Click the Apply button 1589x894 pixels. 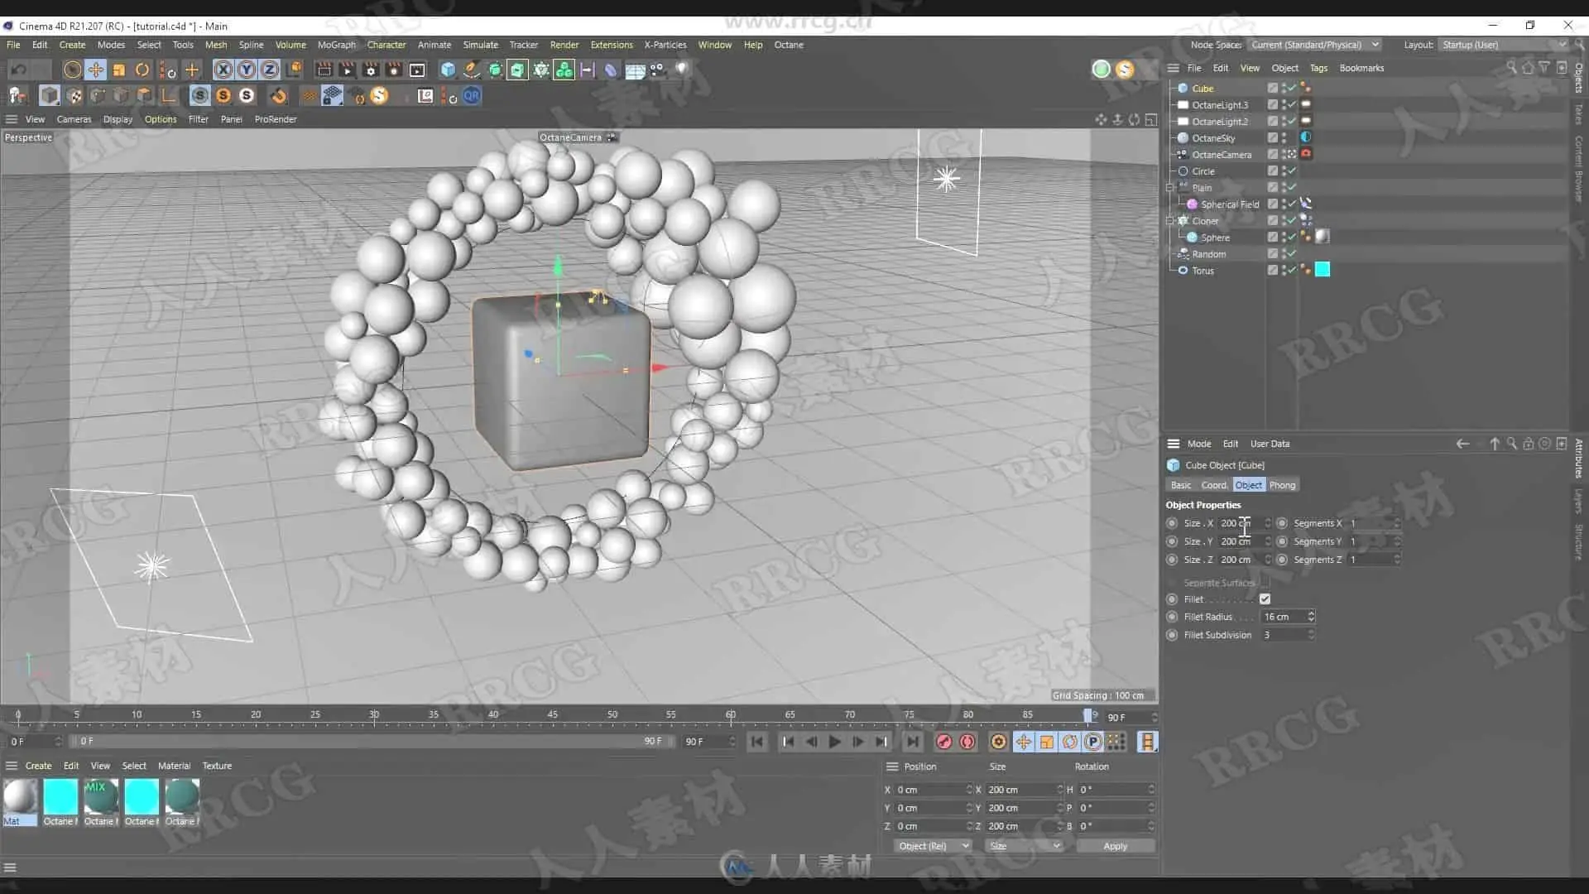(x=1115, y=846)
